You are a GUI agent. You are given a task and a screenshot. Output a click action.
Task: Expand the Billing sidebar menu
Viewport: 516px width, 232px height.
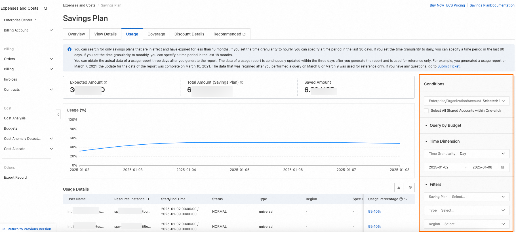coord(51,69)
